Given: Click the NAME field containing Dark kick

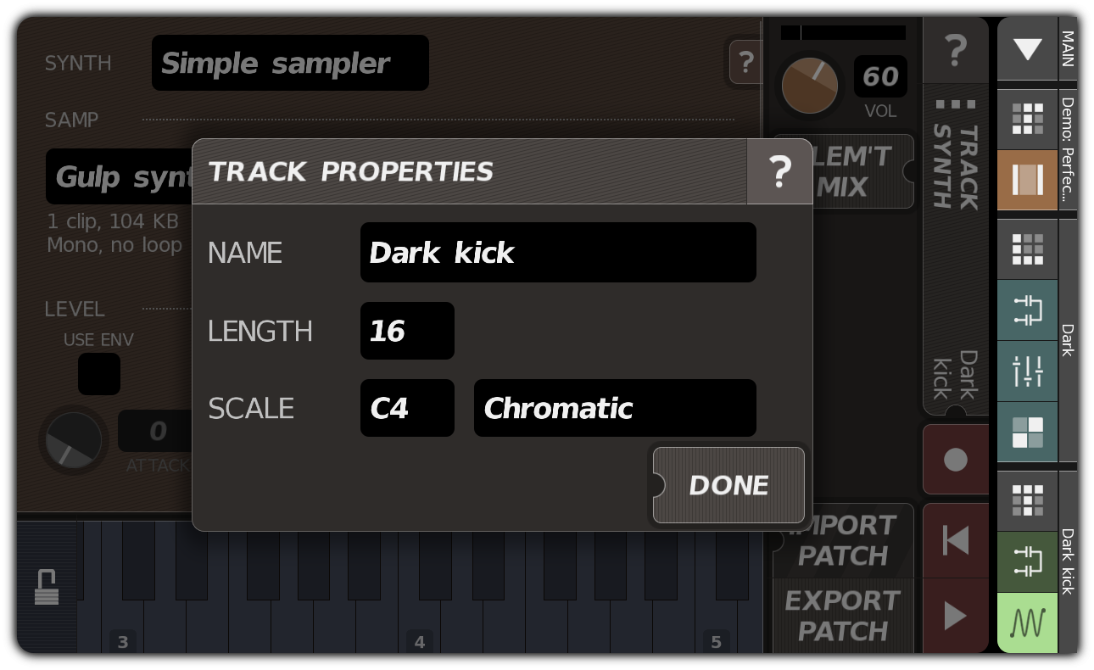Looking at the screenshot, I should click(558, 252).
